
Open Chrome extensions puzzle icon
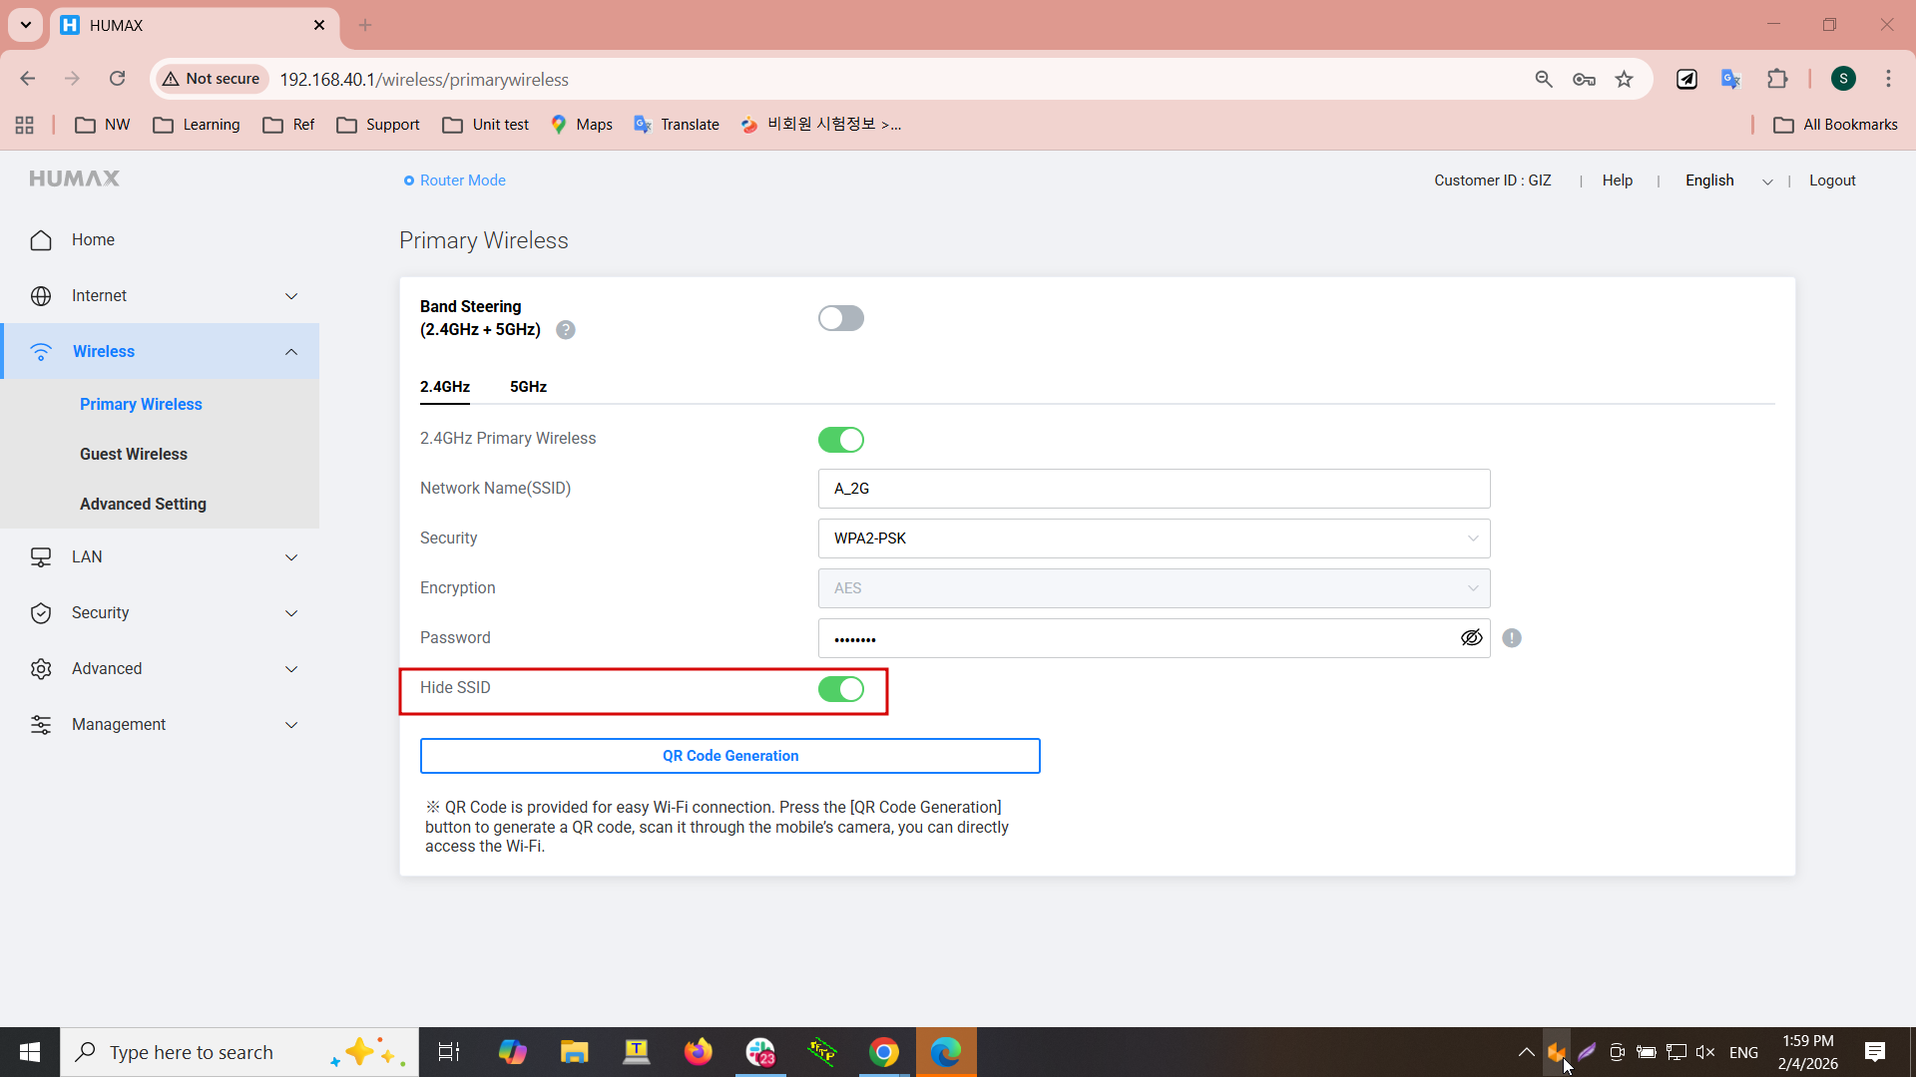pos(1777,79)
